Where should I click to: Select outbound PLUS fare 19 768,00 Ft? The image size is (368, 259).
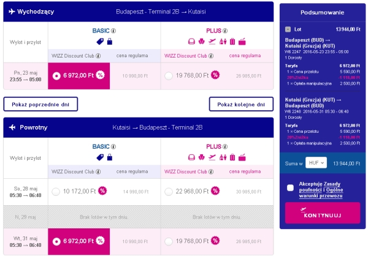(x=169, y=76)
